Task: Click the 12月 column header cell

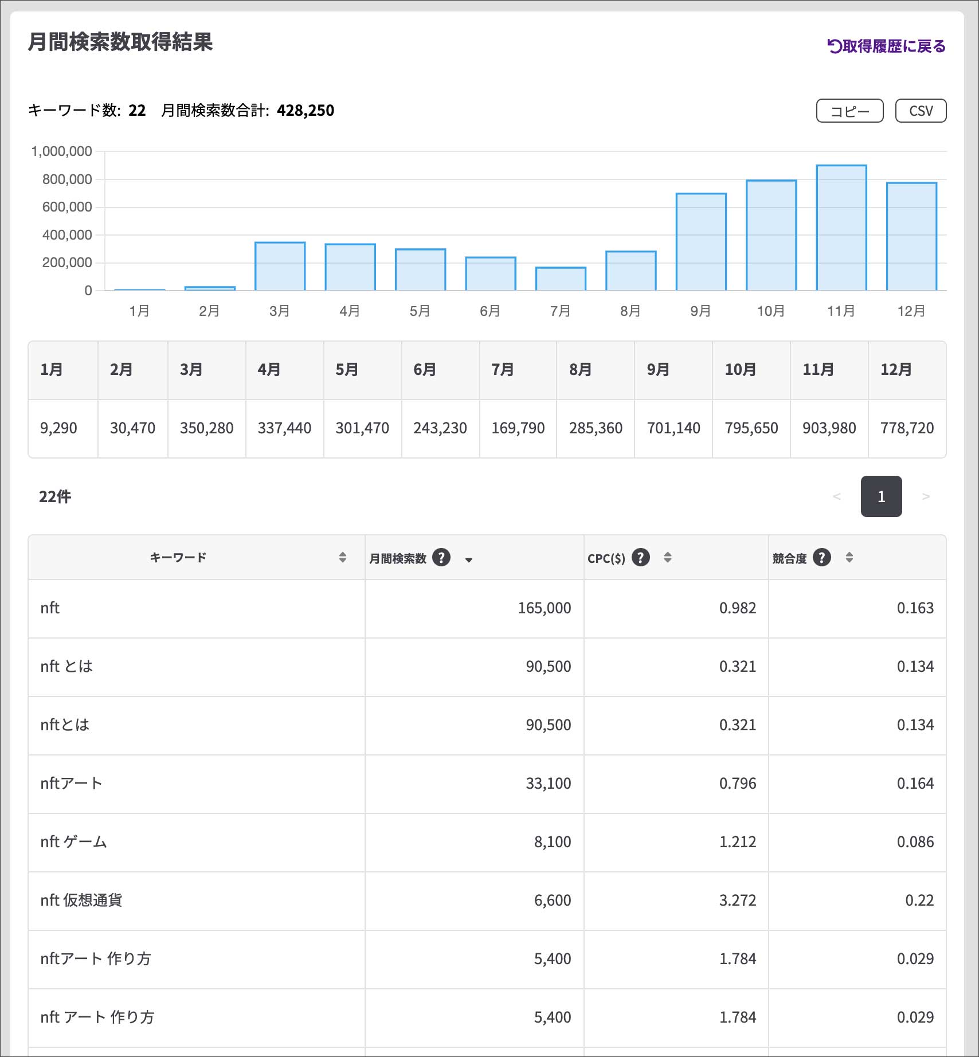Action: point(906,370)
